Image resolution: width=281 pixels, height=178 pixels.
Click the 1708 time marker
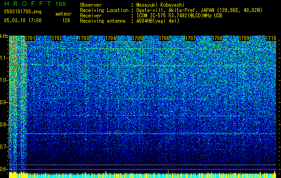[218, 38]
